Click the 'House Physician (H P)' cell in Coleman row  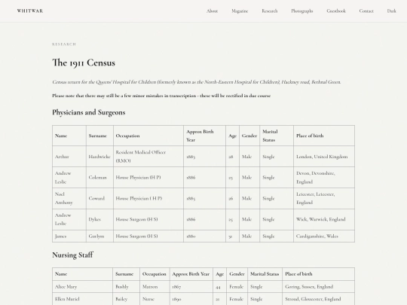148,178
